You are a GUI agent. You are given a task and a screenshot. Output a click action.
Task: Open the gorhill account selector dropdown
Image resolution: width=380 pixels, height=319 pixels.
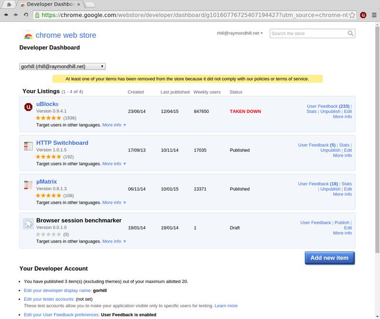(x=62, y=67)
